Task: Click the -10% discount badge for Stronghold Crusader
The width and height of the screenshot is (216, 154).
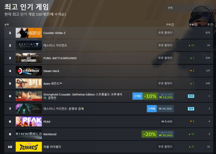Action: click(x=150, y=96)
